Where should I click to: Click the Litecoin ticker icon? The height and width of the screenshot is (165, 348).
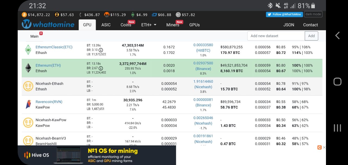pyautogui.click(x=178, y=15)
